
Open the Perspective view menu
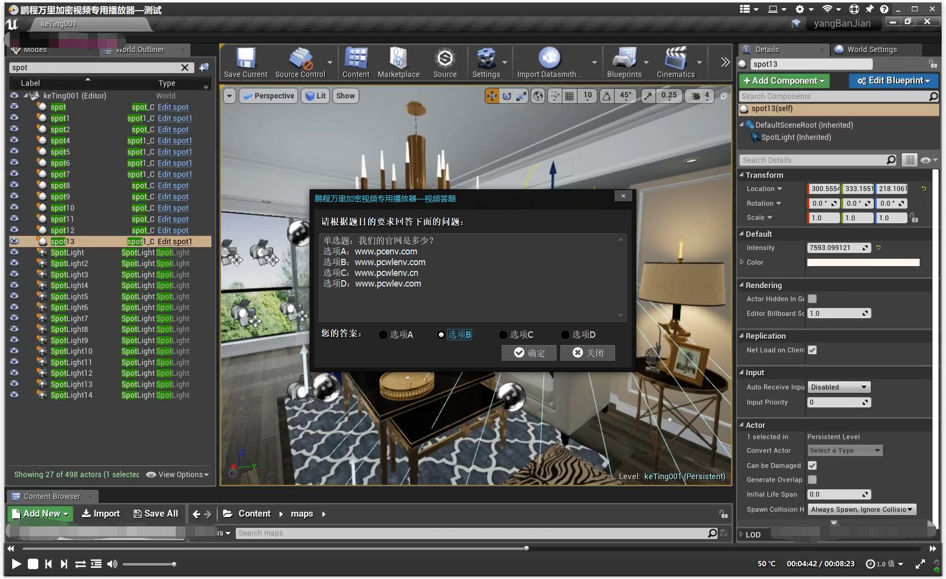(268, 96)
